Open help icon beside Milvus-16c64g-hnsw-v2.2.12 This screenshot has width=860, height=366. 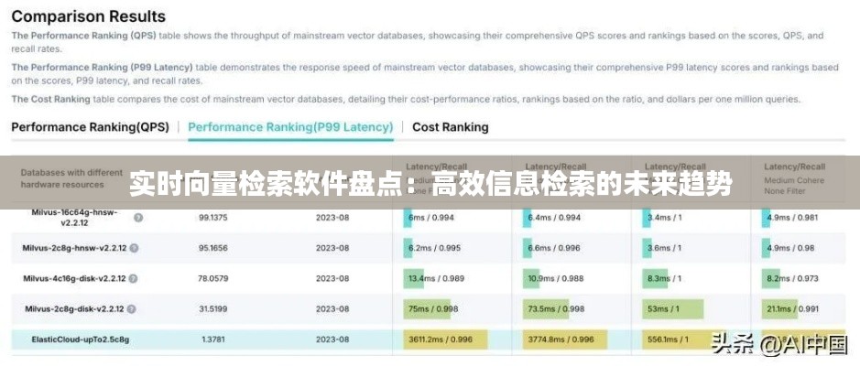pos(138,218)
